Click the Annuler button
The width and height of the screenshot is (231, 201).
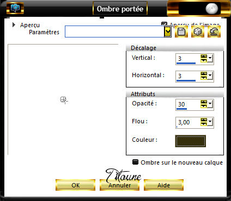pyautogui.click(x=119, y=185)
